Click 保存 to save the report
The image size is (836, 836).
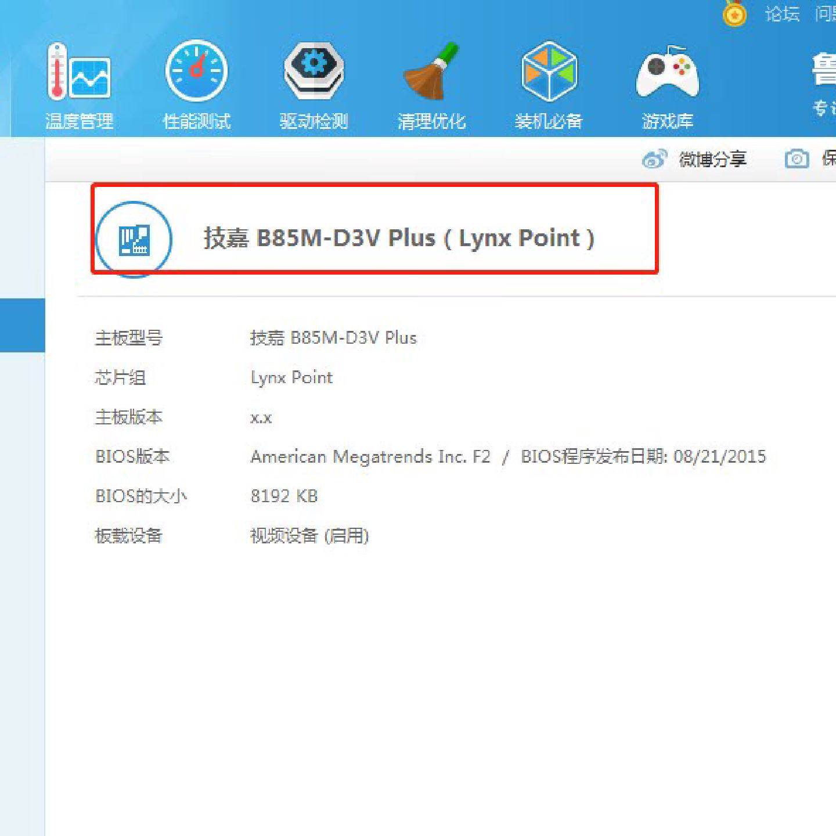pyautogui.click(x=829, y=158)
